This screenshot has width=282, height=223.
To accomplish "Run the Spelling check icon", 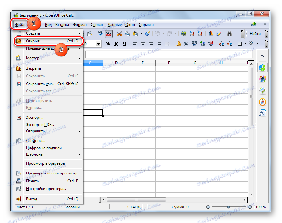I will 100,34.
